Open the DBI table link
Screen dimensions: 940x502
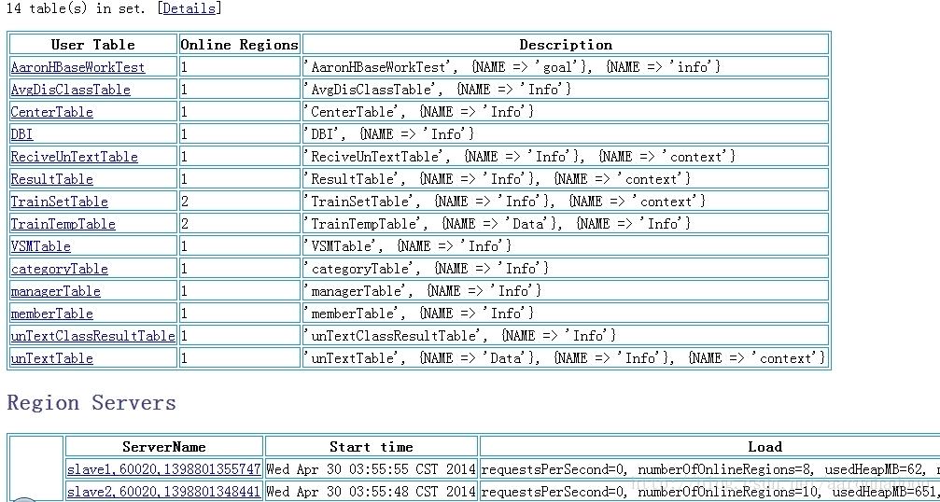tap(22, 134)
